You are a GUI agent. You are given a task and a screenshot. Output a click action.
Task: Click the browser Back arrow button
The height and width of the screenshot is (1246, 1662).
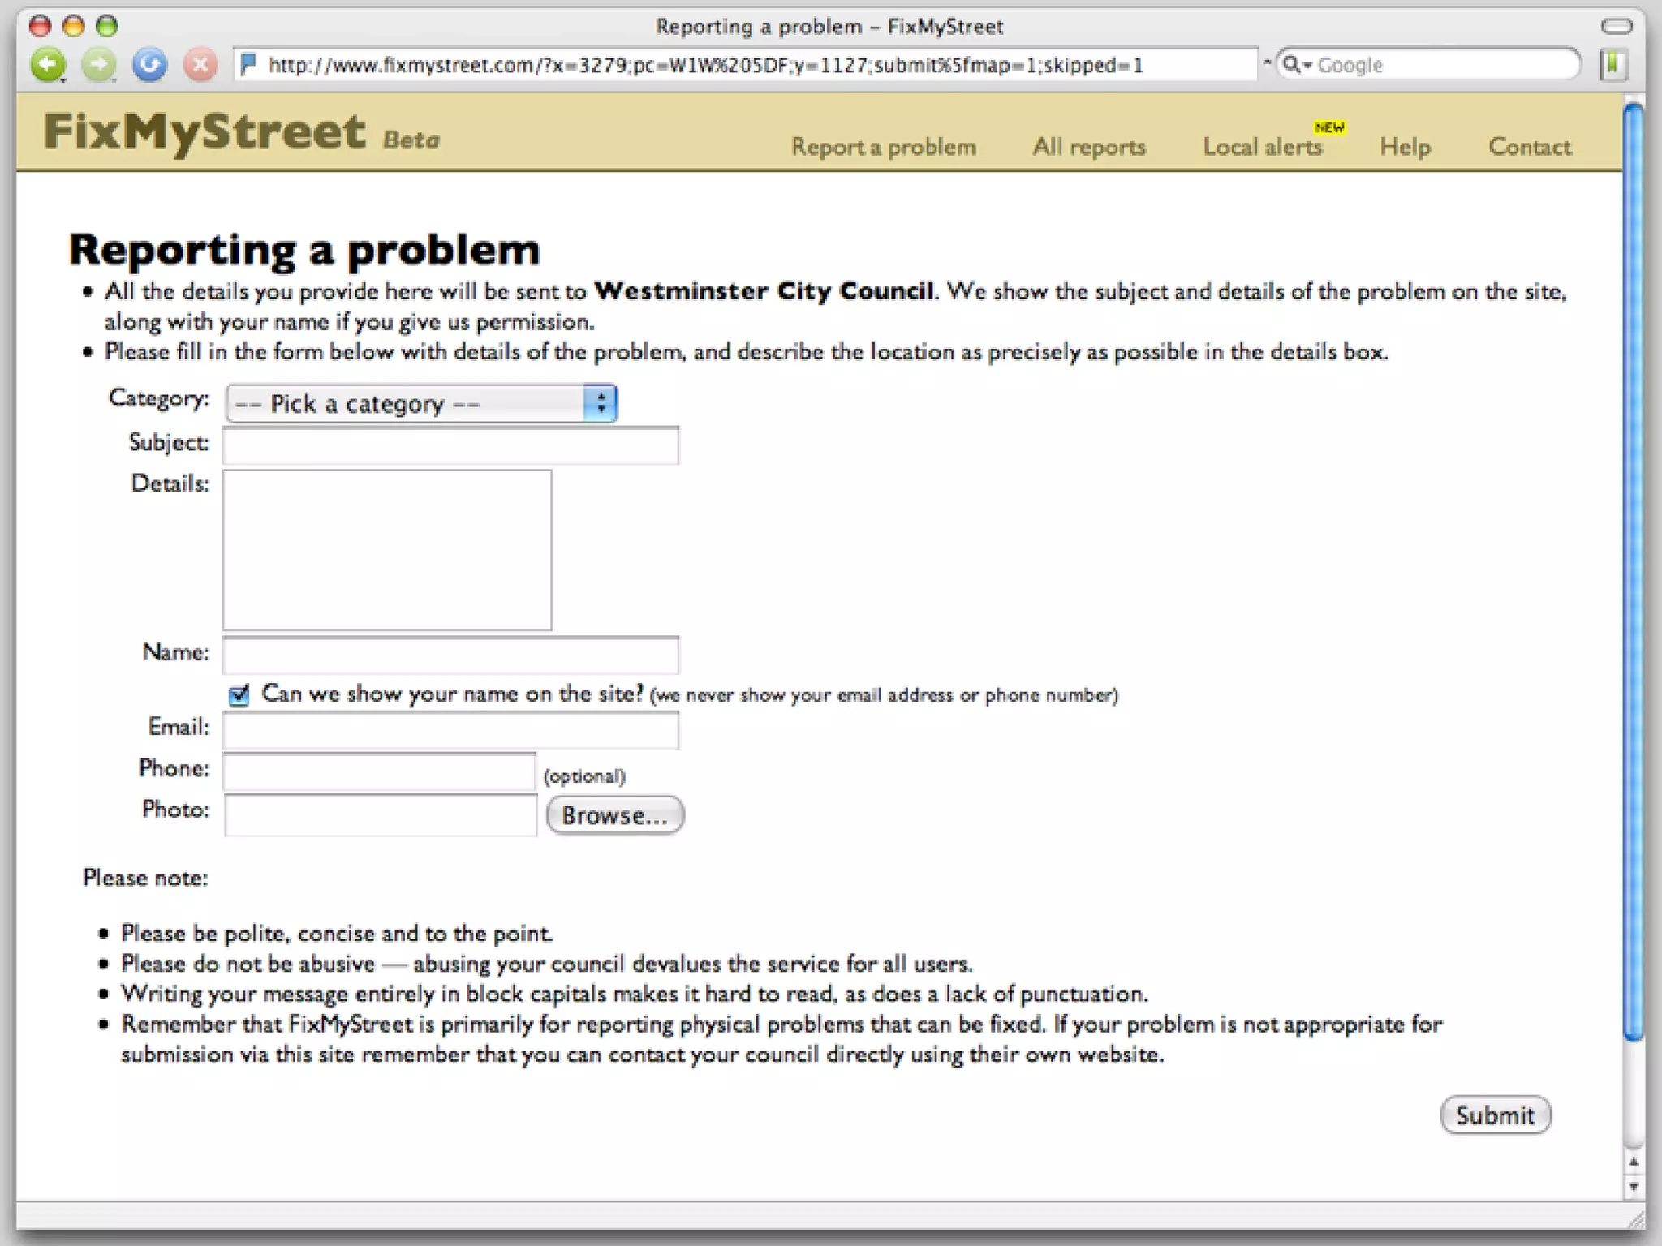click(48, 64)
